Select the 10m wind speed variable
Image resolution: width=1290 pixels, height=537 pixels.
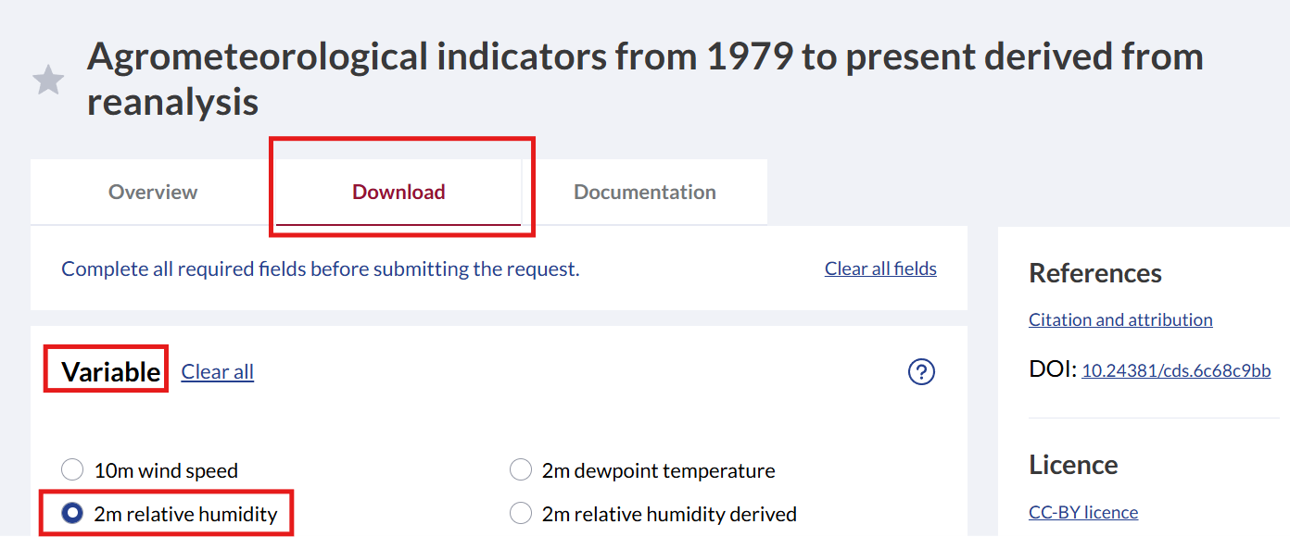[71, 470]
